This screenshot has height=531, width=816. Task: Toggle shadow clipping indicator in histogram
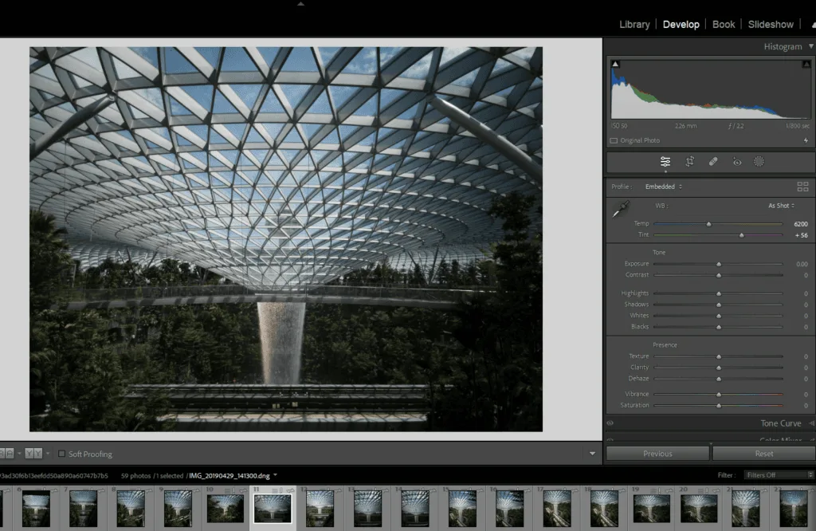click(x=615, y=64)
